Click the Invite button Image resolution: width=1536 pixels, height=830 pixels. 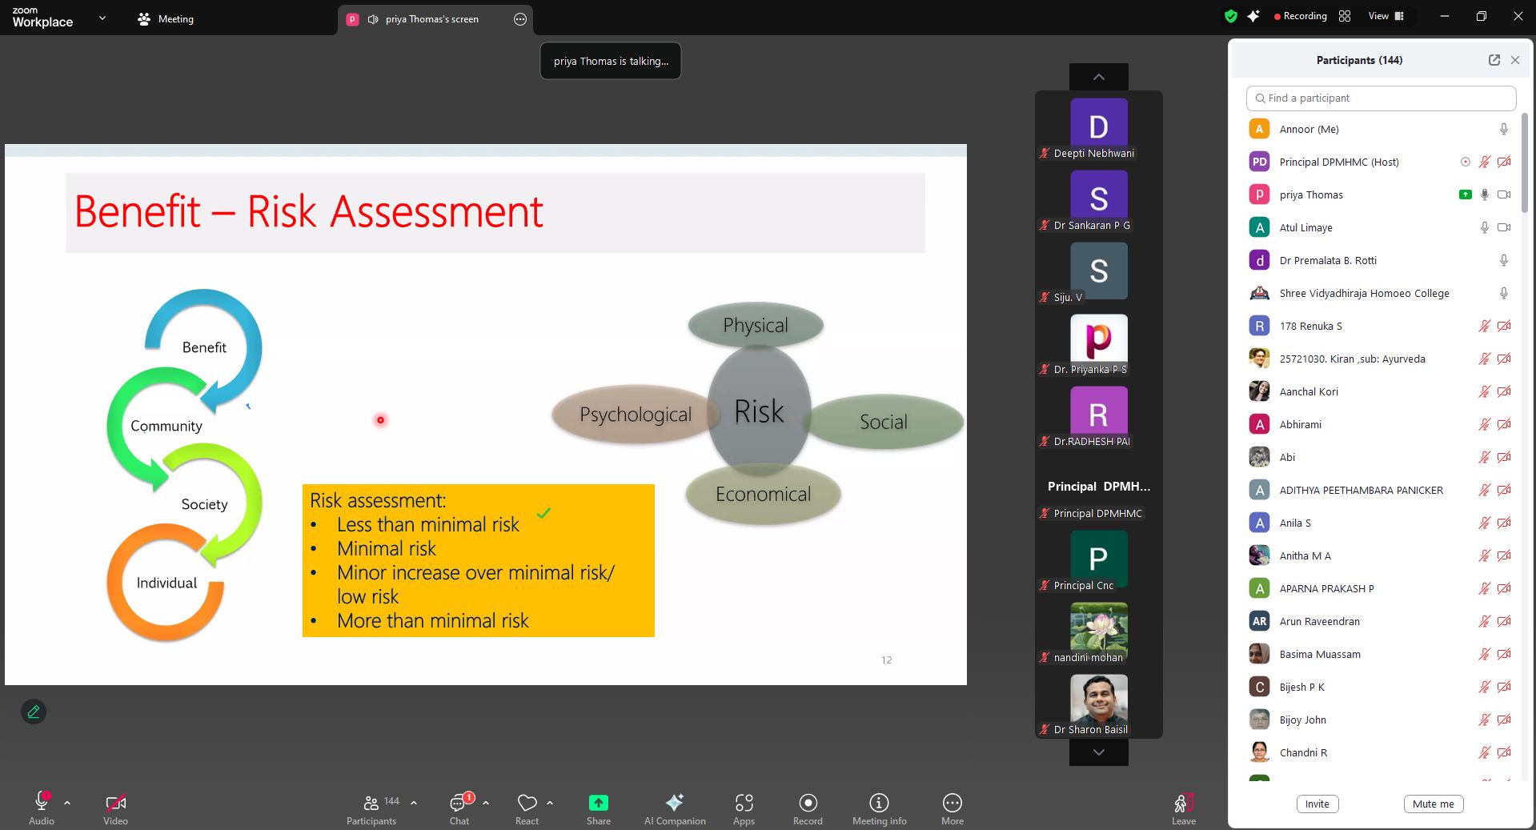1317,804
